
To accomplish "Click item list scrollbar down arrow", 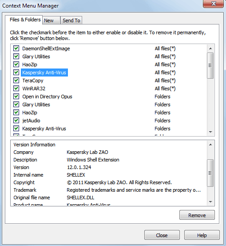I will pyautogui.click(x=210, y=132).
